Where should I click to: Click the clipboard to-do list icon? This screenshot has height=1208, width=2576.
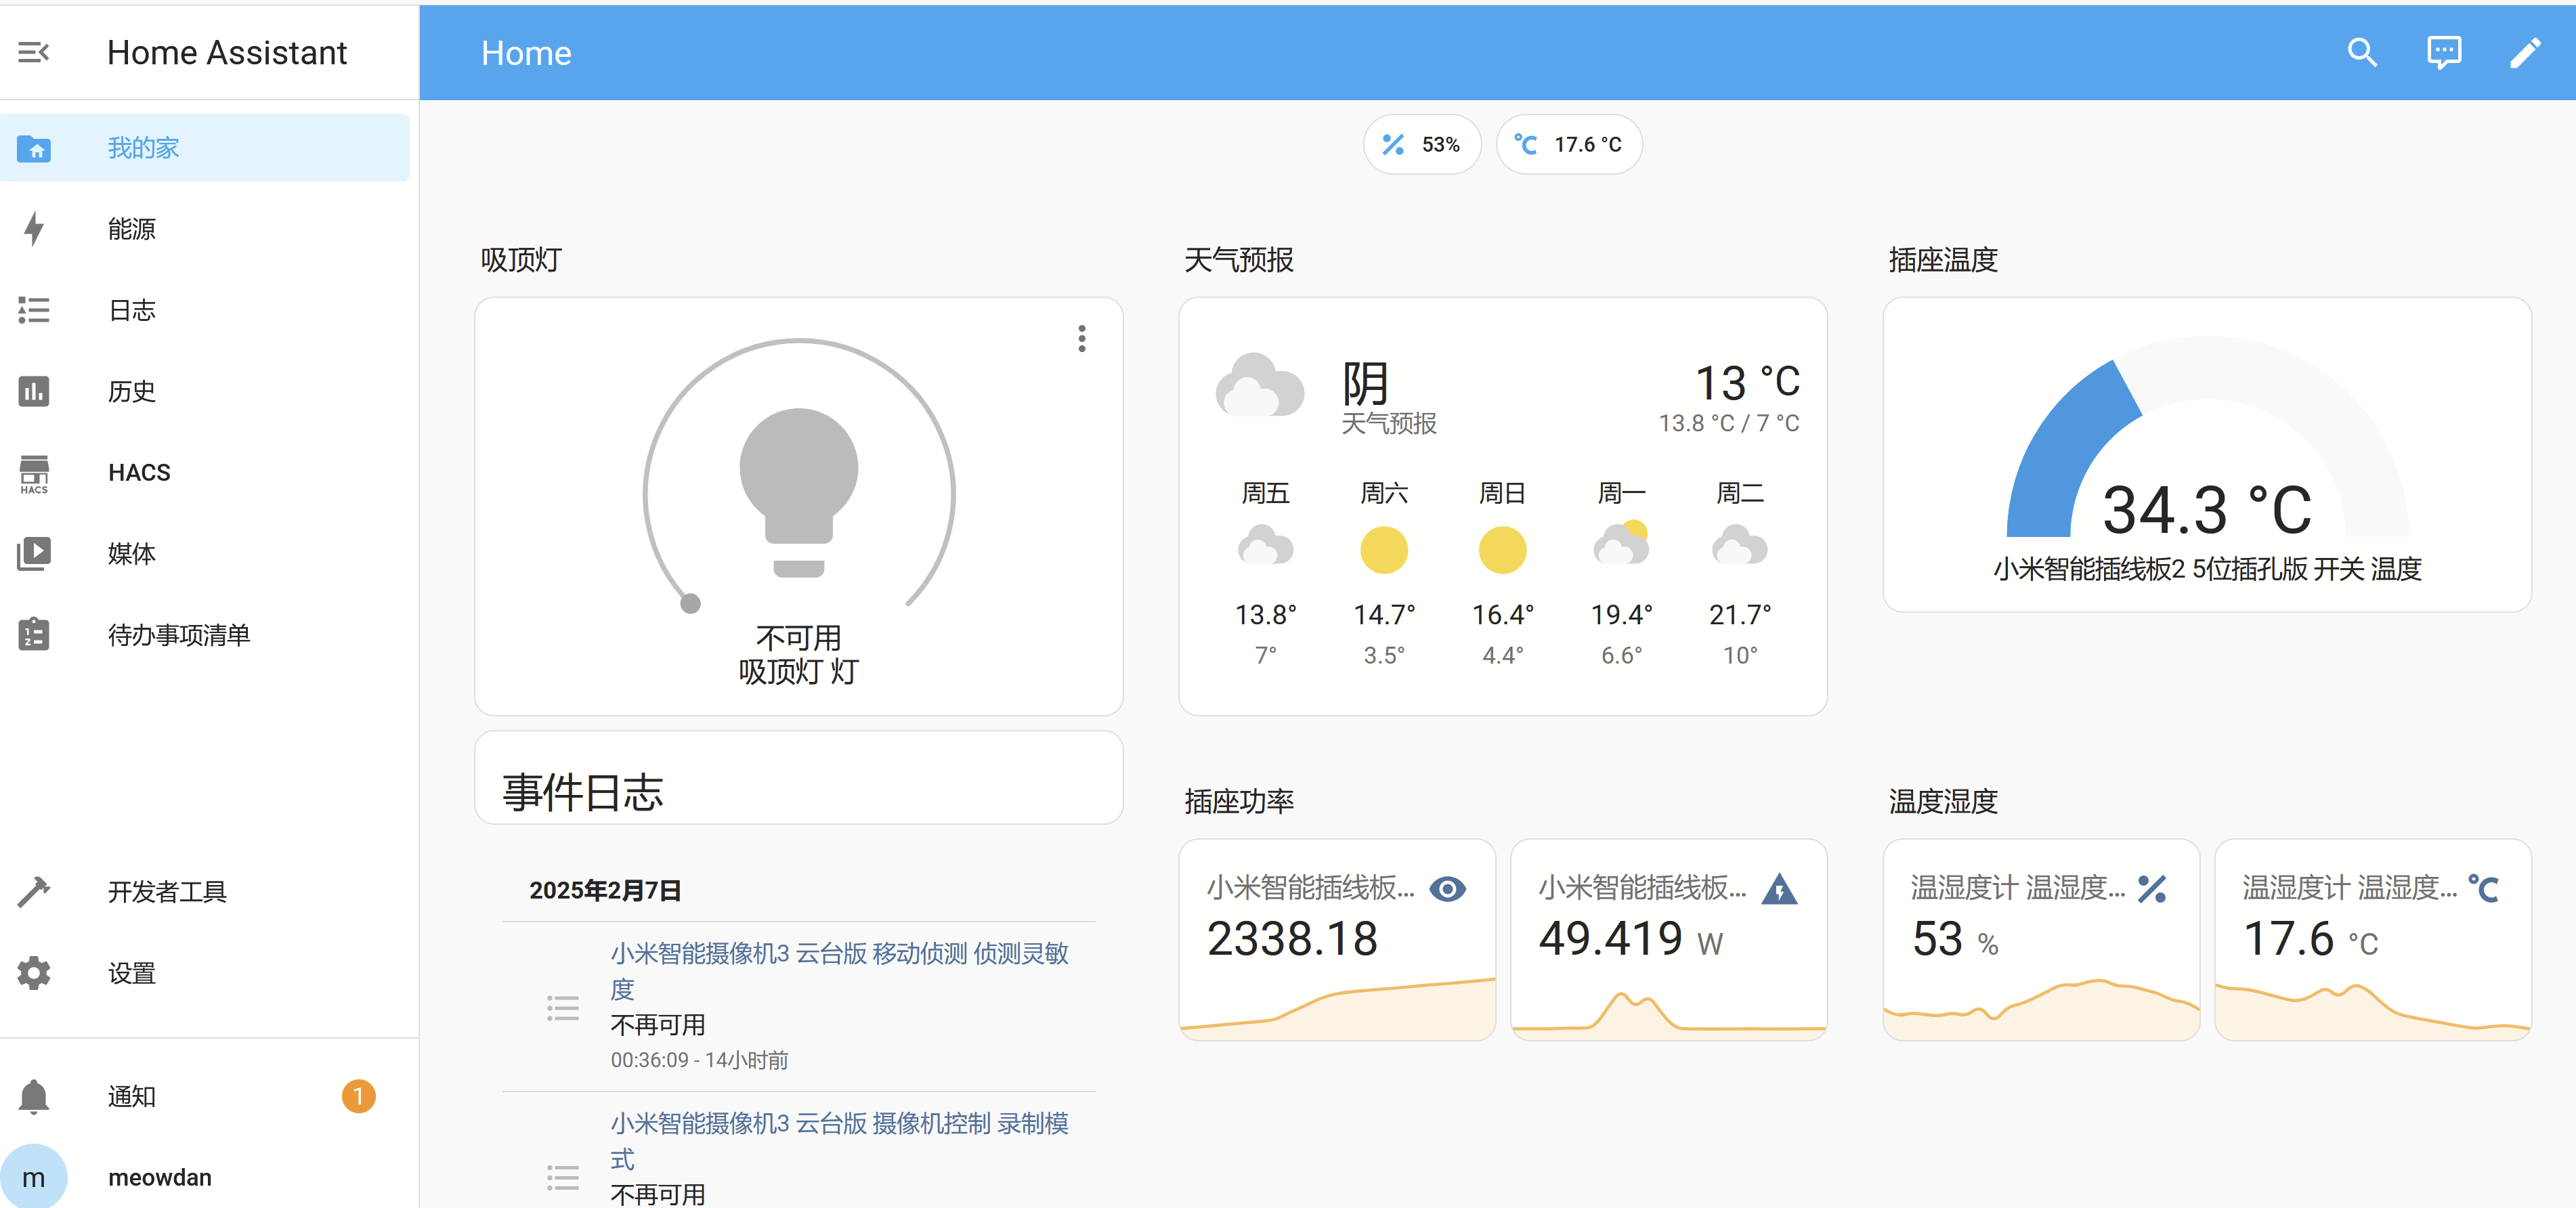tap(34, 633)
